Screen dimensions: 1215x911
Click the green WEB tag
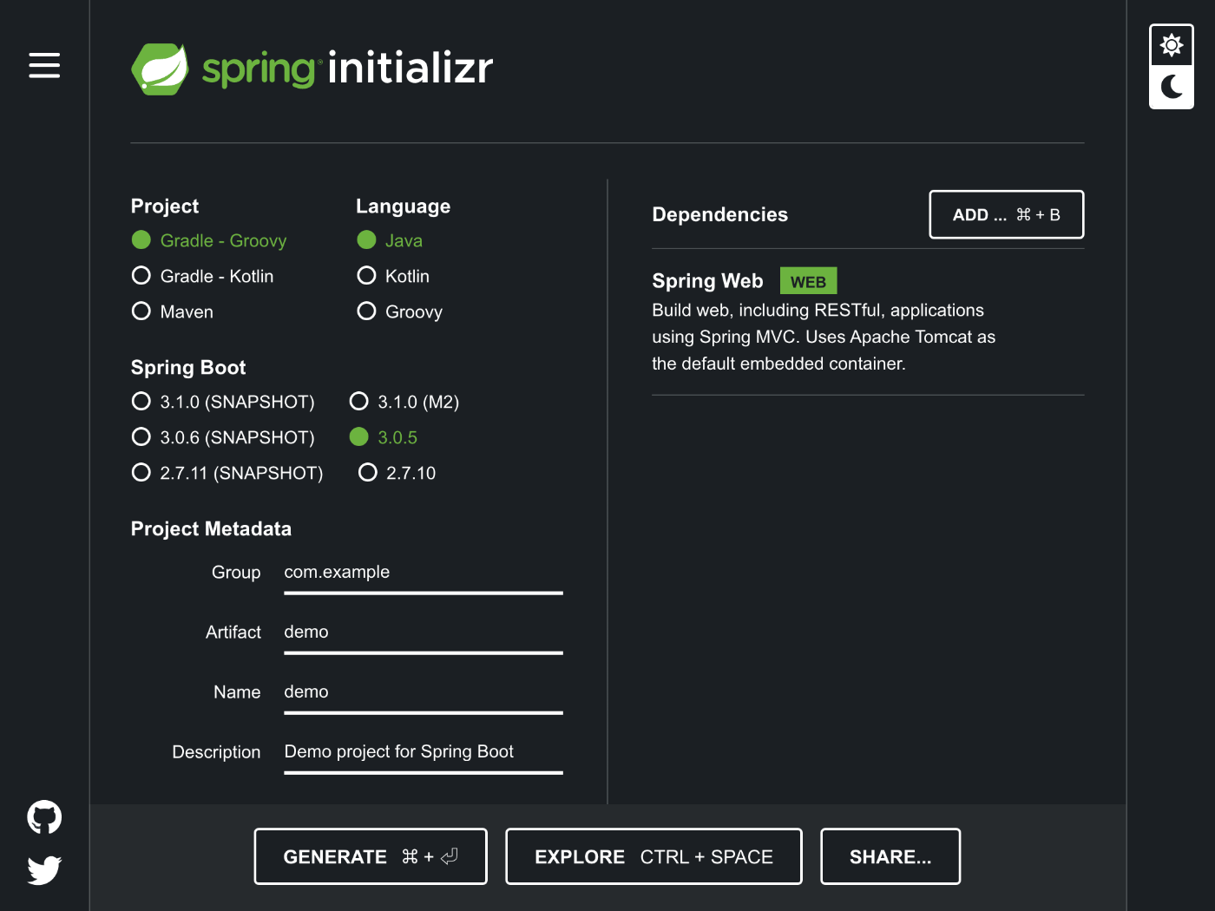[808, 281]
